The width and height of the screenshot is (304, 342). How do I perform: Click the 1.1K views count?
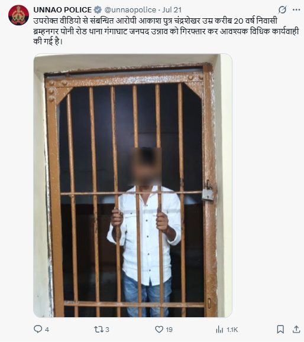(232, 330)
